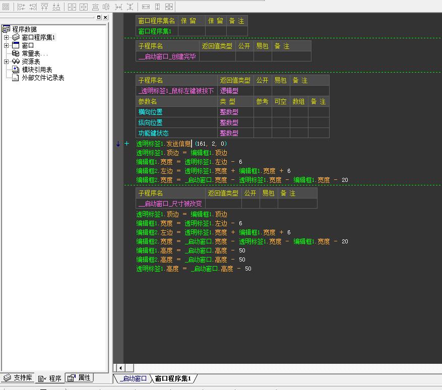
Task: Click code line 编辑框2.高度 = _启动窗口.高度 - 50
Action: click(x=191, y=259)
